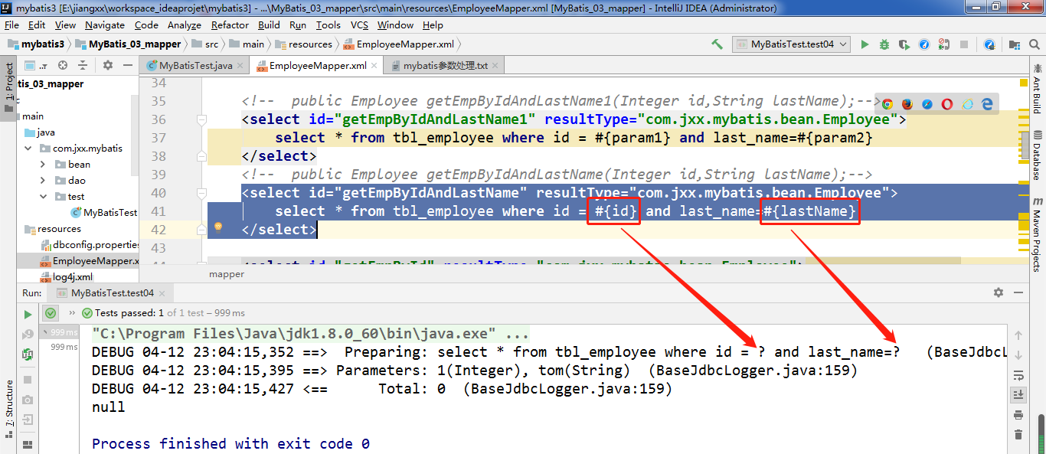Open the Navigate menu
Screen dimensions: 1046x454
click(x=104, y=25)
